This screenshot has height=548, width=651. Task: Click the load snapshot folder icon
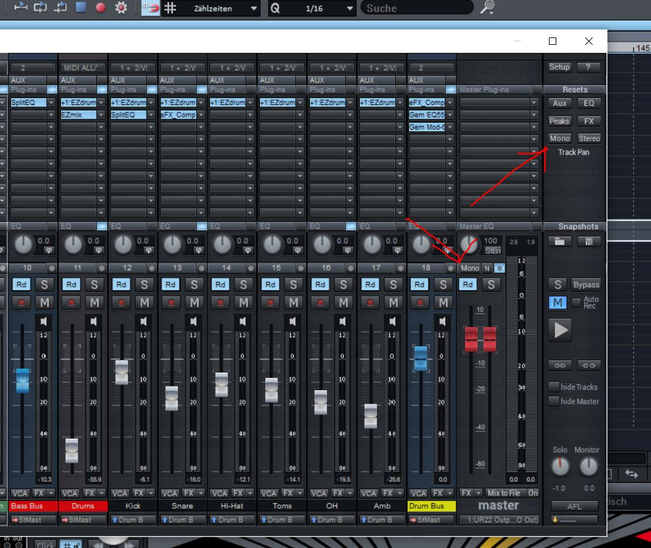pyautogui.click(x=559, y=241)
